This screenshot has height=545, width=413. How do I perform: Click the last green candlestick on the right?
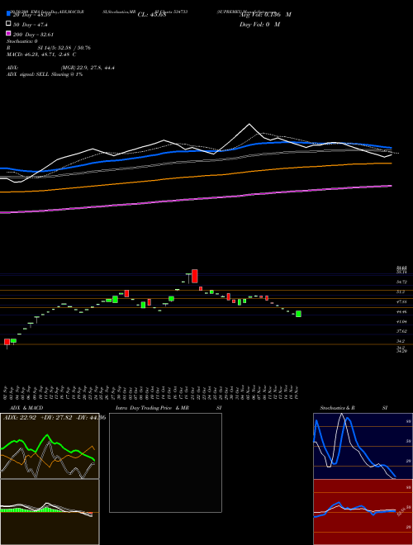click(x=298, y=314)
